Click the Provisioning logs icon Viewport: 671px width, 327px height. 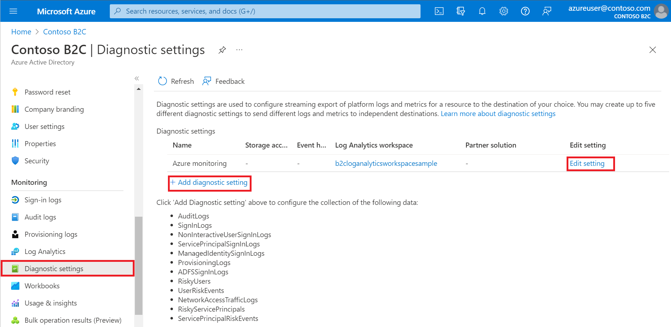[15, 234]
